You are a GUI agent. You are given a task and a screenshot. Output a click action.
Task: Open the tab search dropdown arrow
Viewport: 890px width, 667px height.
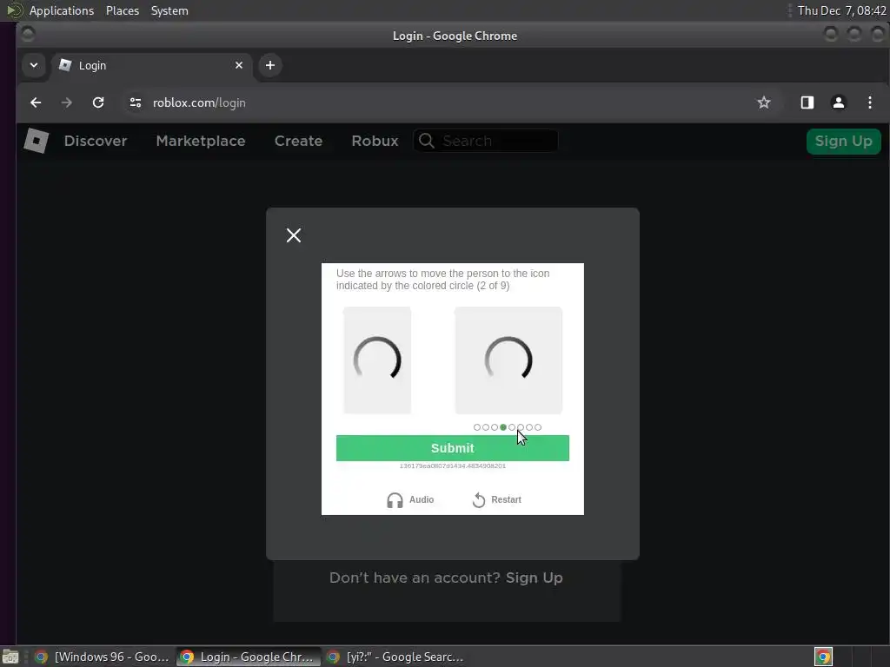34,65
